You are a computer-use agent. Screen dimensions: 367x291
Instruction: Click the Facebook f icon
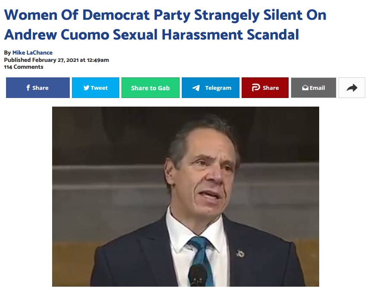pyautogui.click(x=28, y=88)
